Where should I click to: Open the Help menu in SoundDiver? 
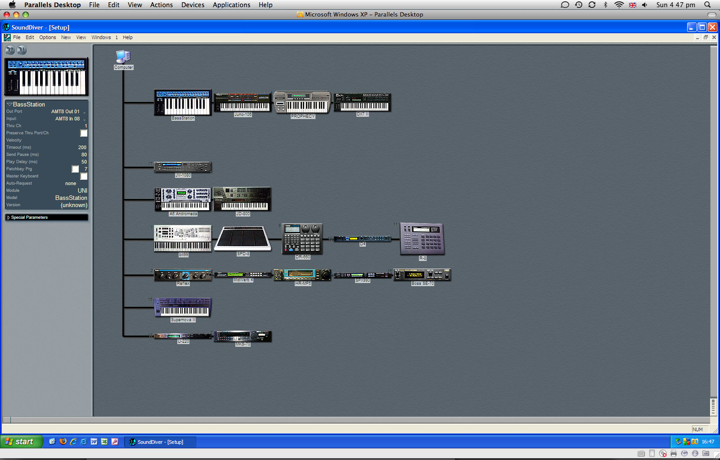point(128,37)
